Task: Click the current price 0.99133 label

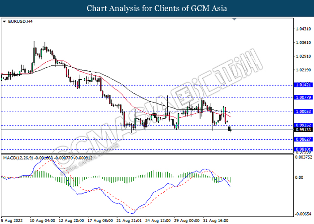Action: pos(303,129)
